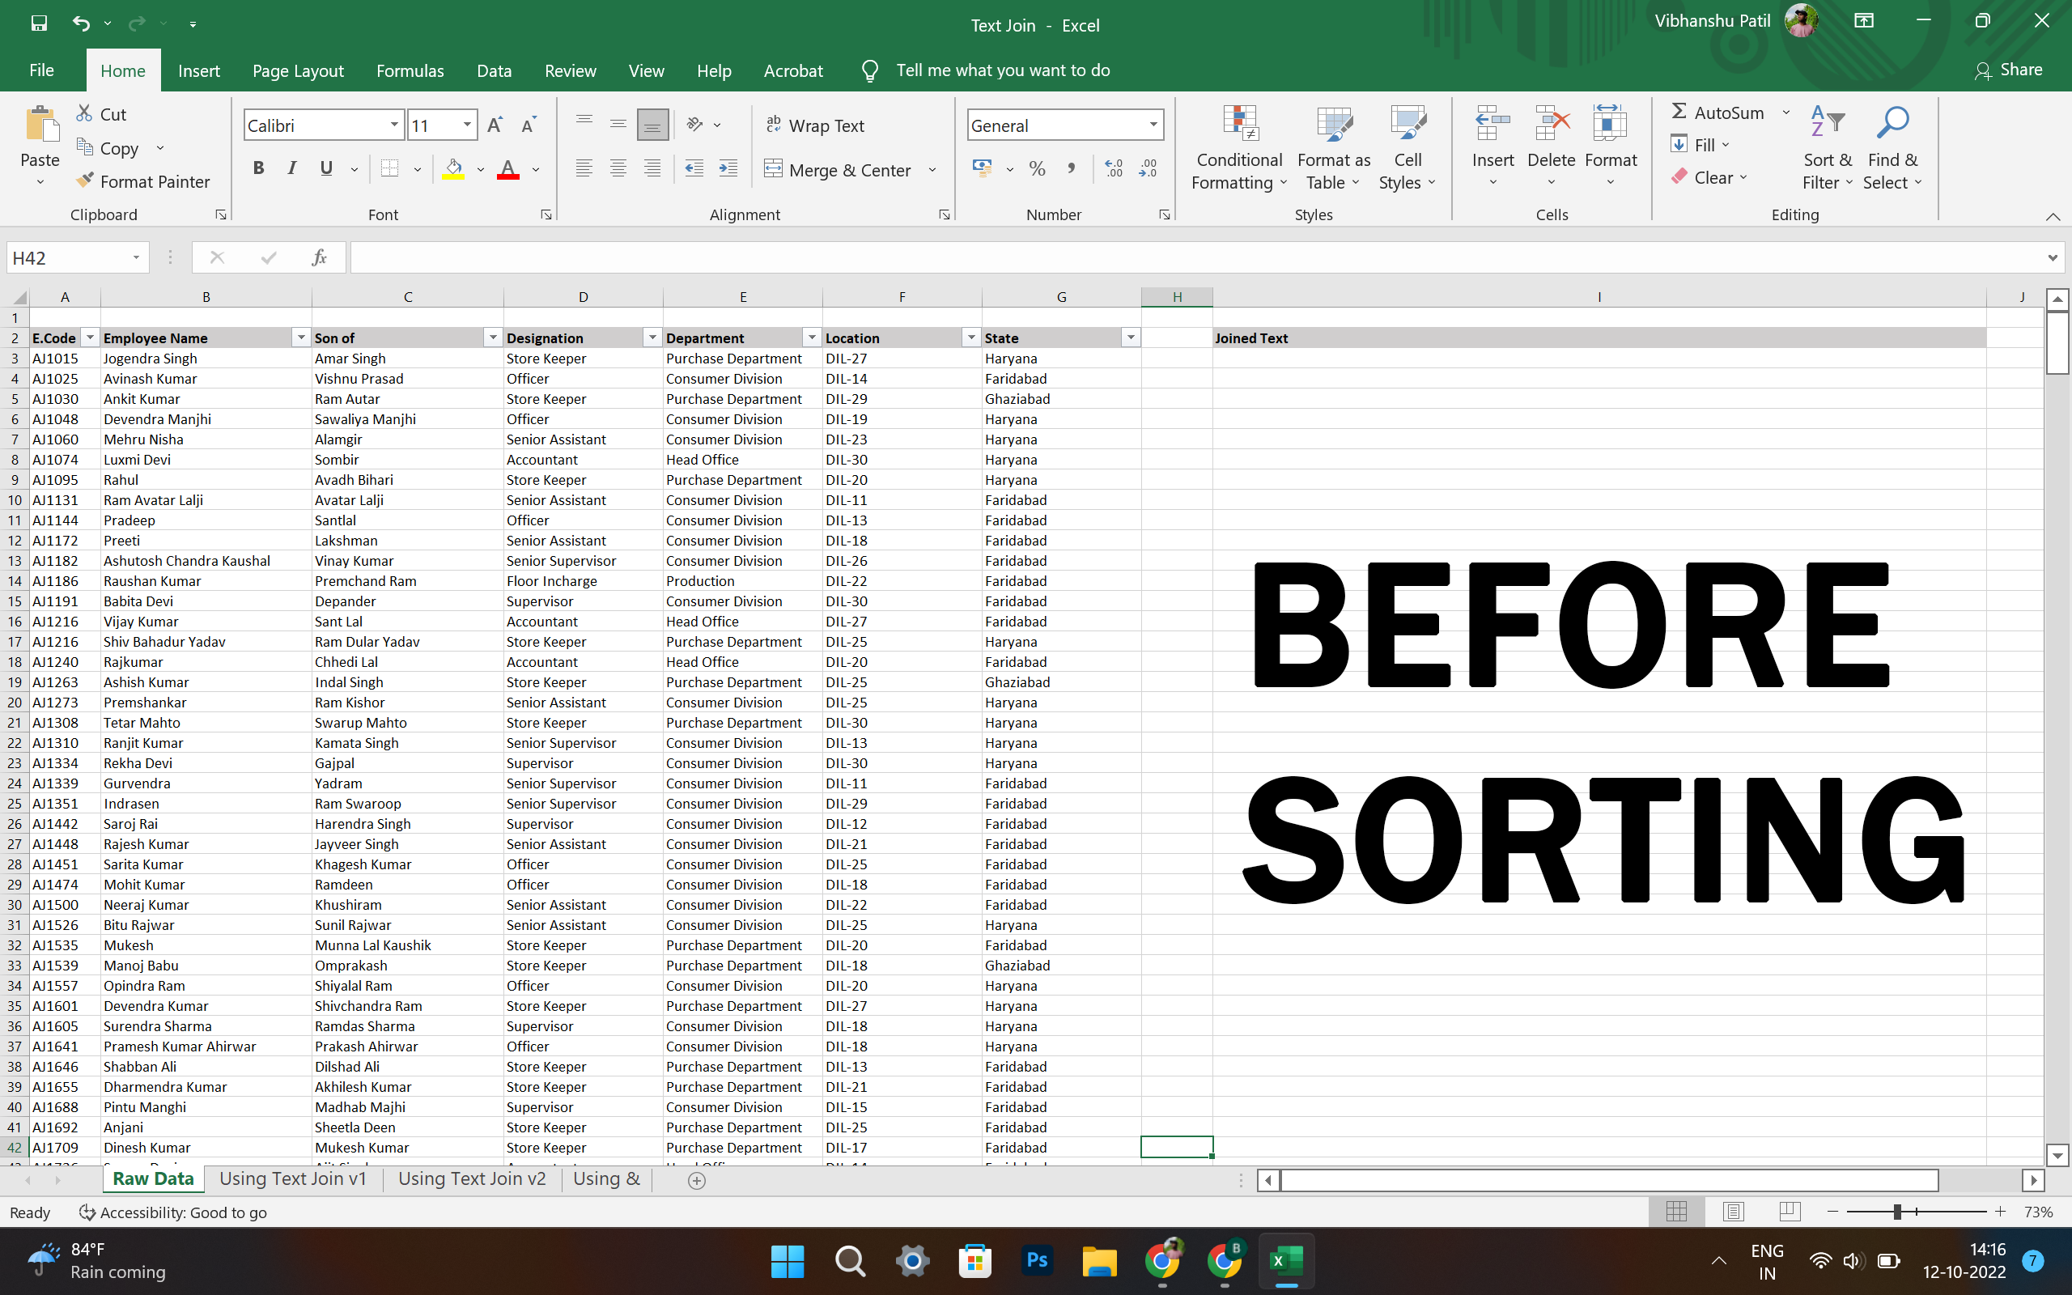Apply bold formatting from the Font group
The image size is (2072, 1295).
tap(258, 168)
